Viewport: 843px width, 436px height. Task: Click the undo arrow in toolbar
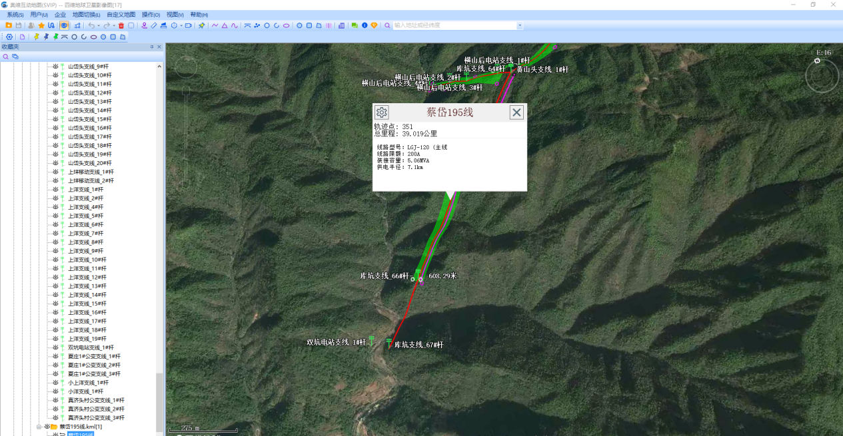(91, 25)
